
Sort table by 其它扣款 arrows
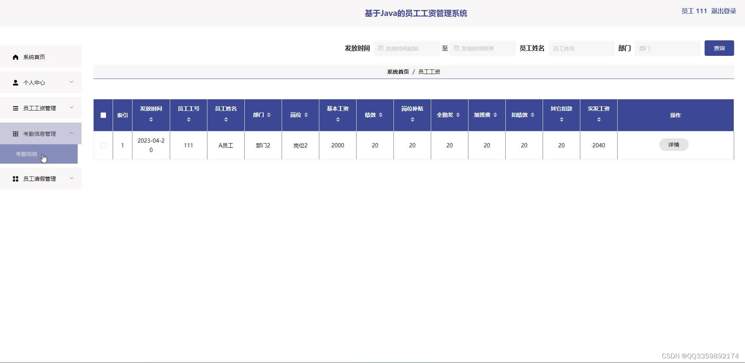point(561,119)
